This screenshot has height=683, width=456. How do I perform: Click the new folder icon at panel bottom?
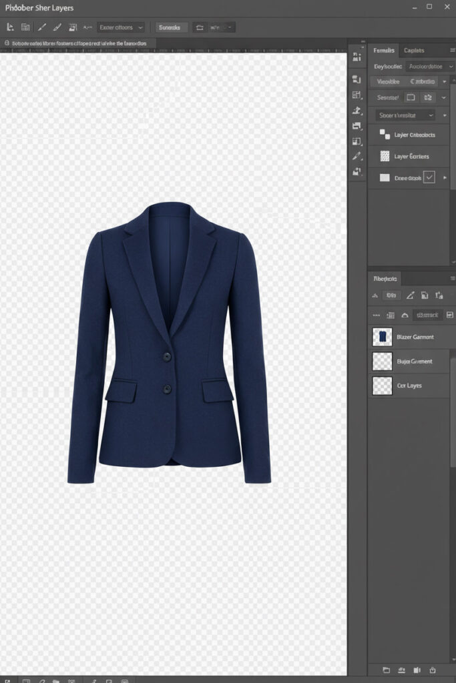pos(386,669)
